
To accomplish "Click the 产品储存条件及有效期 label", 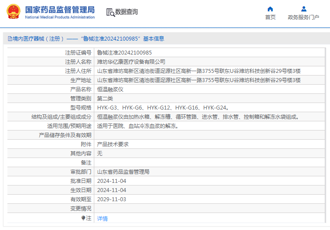I will (x=65, y=135).
